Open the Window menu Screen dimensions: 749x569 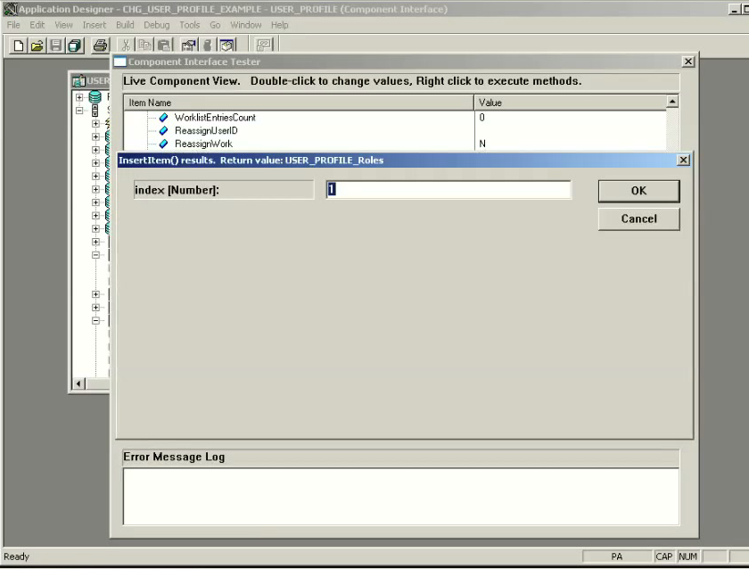coord(246,25)
